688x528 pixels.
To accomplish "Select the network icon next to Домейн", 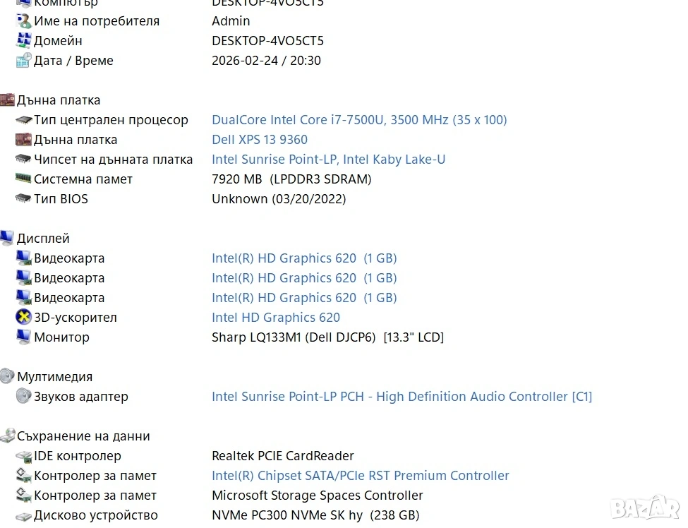I will coord(23,41).
